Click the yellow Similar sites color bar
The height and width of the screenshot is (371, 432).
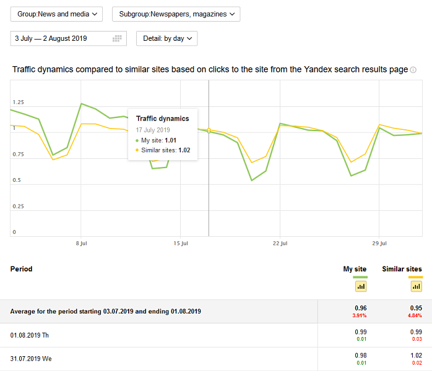tap(415, 277)
